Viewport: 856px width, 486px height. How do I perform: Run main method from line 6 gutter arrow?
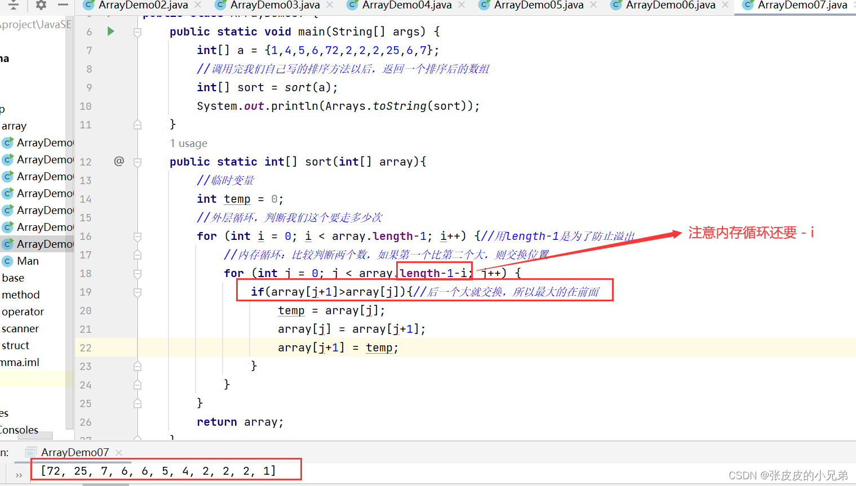(111, 32)
